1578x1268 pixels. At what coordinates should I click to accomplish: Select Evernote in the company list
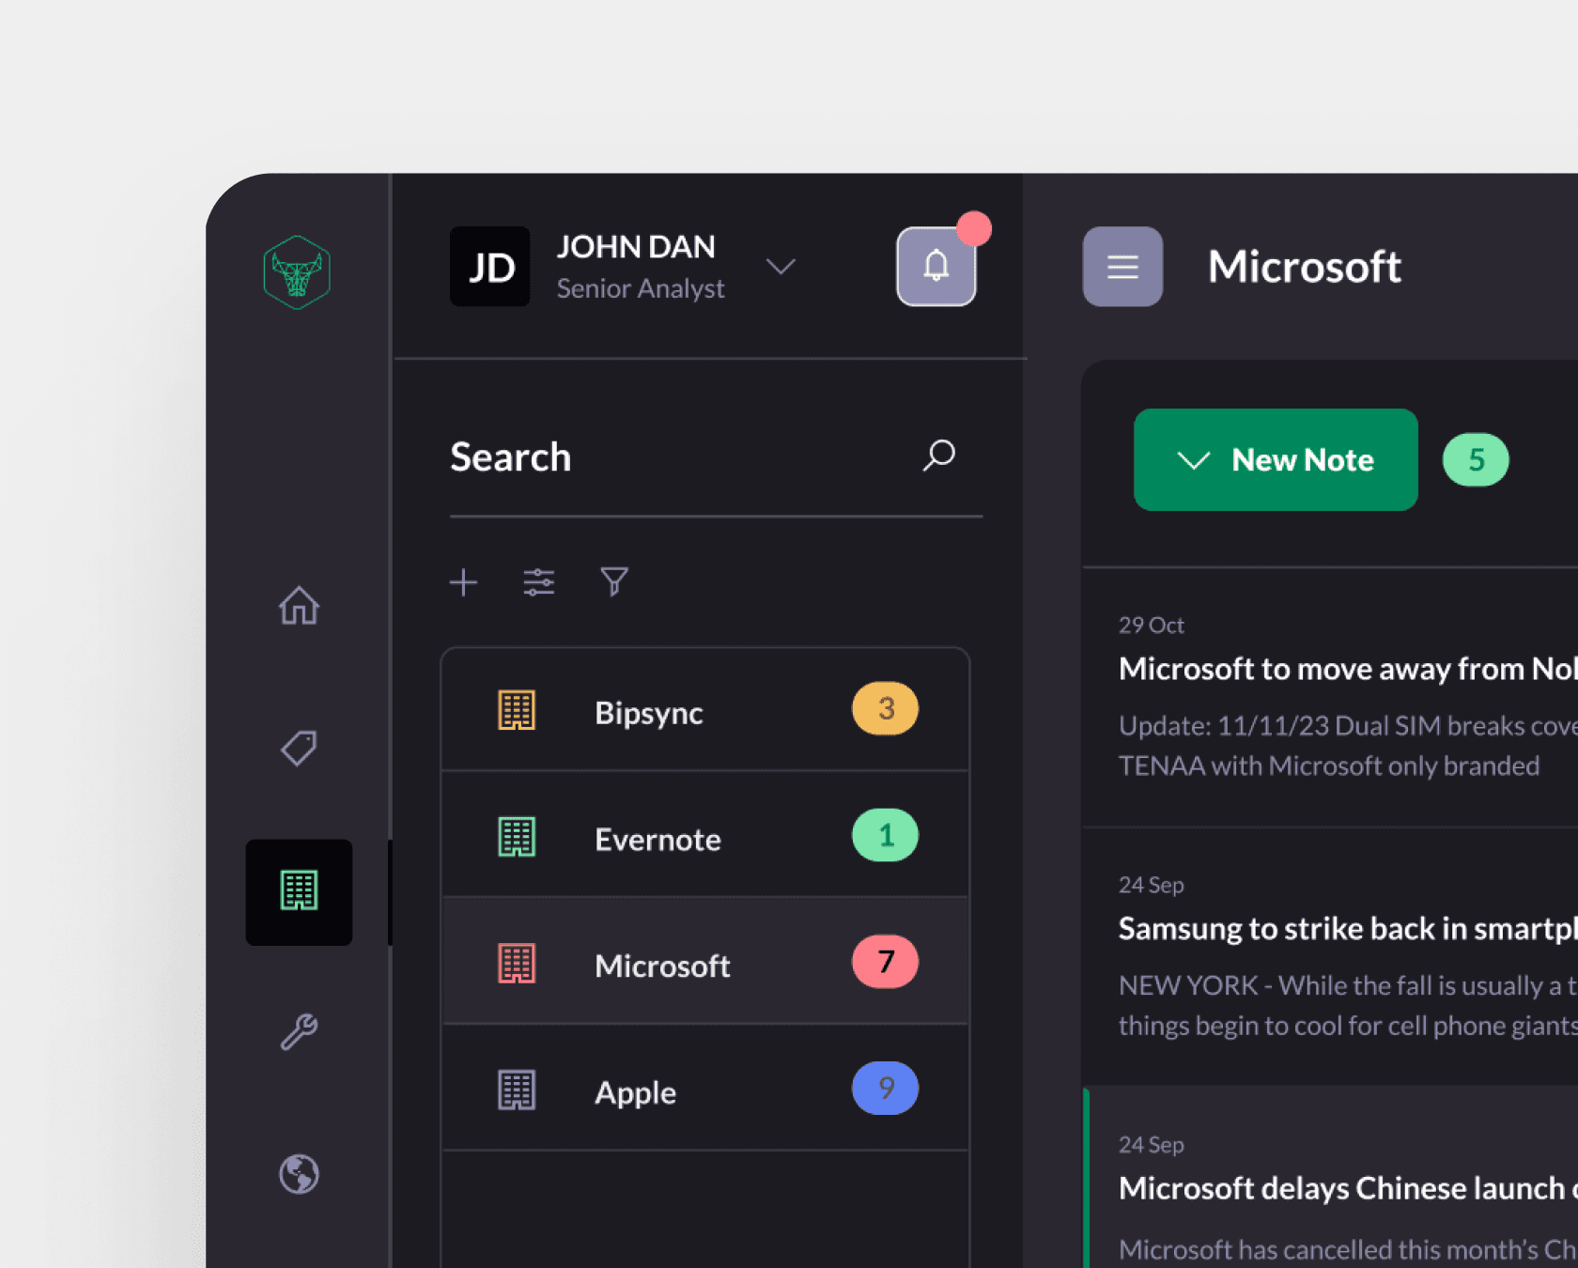pyautogui.click(x=705, y=835)
